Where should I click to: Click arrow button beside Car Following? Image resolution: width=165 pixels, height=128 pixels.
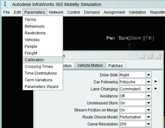point(156,82)
